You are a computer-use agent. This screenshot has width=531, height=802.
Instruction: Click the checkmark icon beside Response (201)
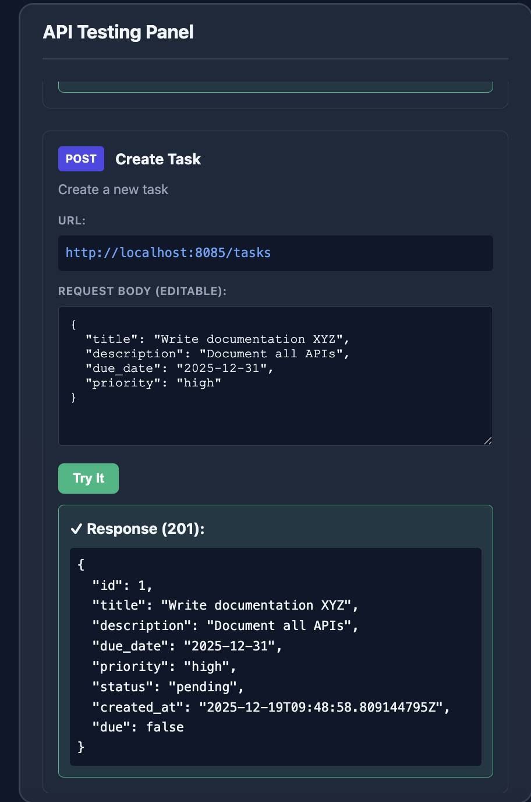[x=76, y=529]
